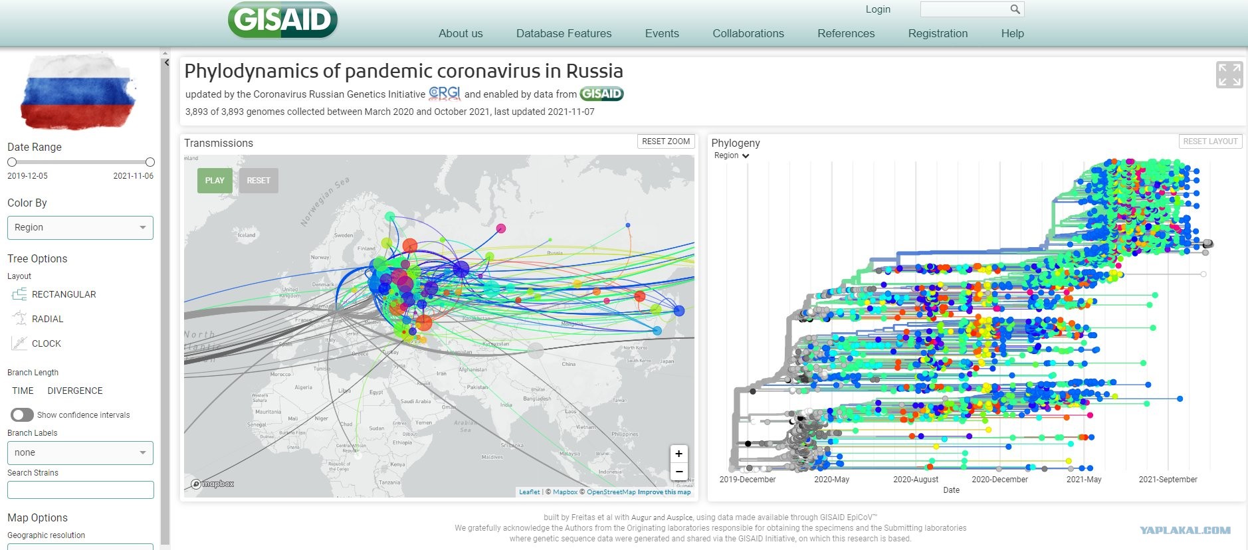Click the Search Strains input field

[x=80, y=490]
